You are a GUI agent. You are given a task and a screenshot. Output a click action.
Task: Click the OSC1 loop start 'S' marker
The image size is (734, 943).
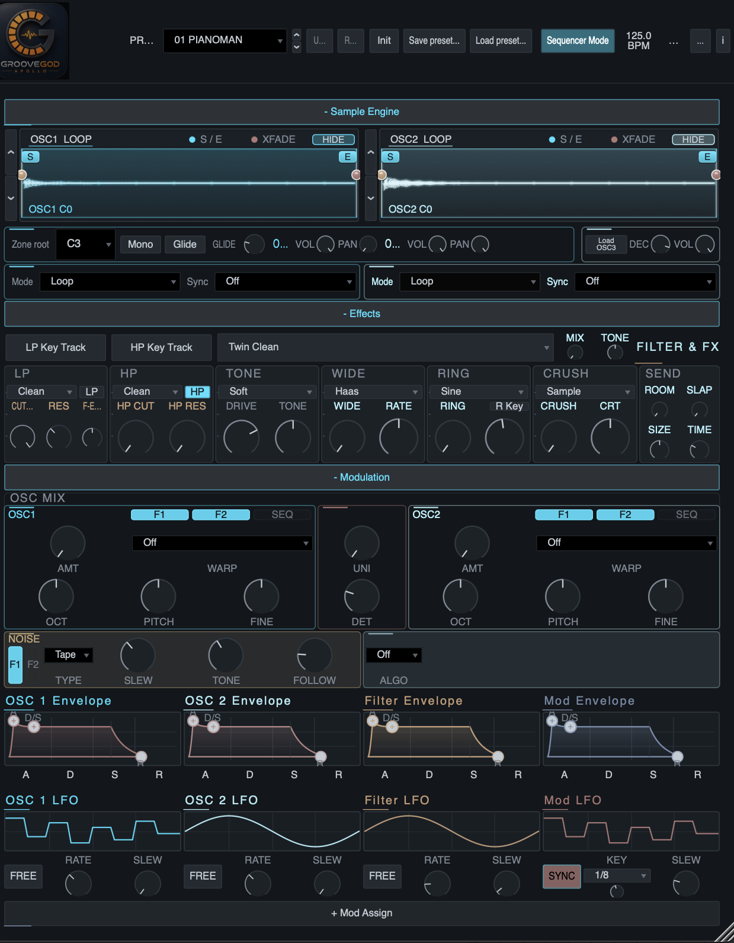pyautogui.click(x=30, y=157)
